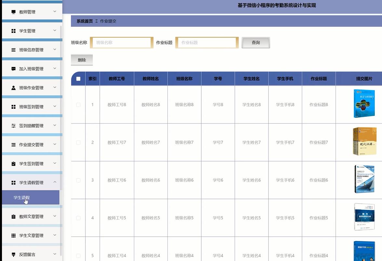Open the submitted image thumbnail for 作业标题6
Viewport: 382px width, 261px height.
pyautogui.click(x=364, y=179)
